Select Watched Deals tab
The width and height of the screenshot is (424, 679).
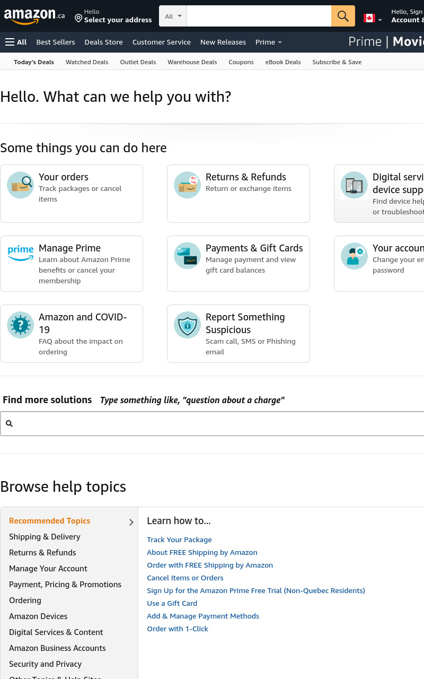tap(87, 62)
